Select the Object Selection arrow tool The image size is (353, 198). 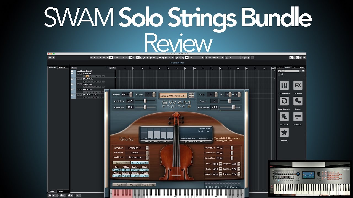pyautogui.click(x=138, y=58)
